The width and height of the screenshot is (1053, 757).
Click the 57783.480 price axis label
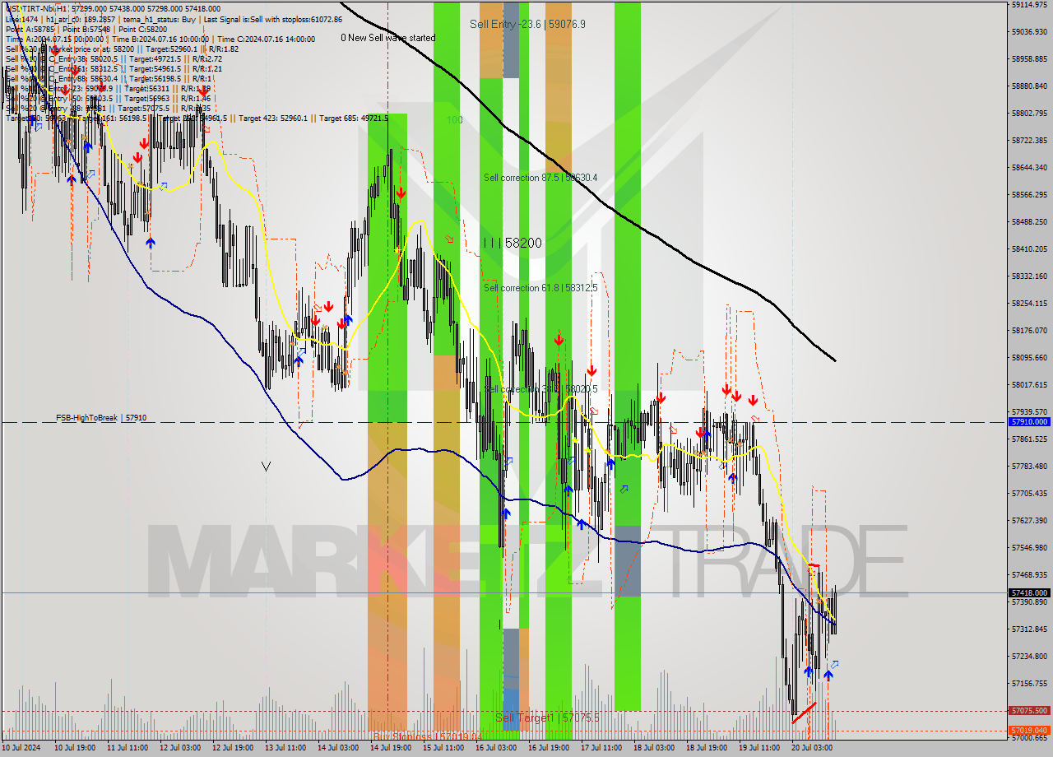(1029, 467)
